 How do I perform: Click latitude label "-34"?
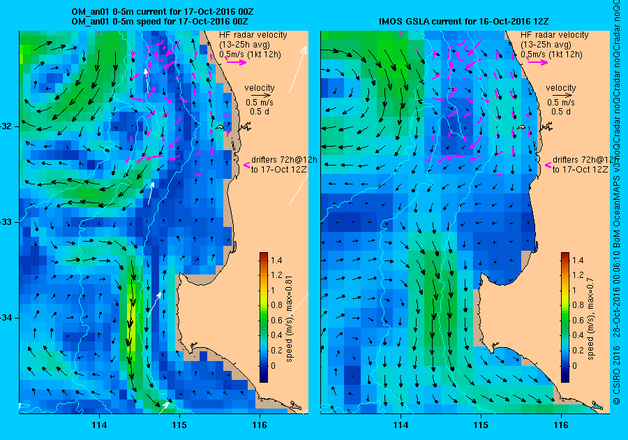coord(6,318)
